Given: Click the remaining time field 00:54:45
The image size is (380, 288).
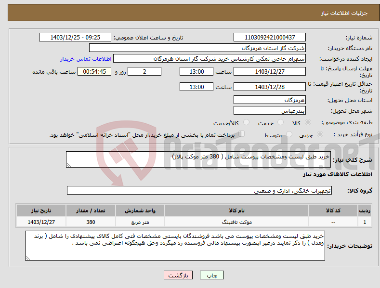Looking at the screenshot, I should [94, 71].
